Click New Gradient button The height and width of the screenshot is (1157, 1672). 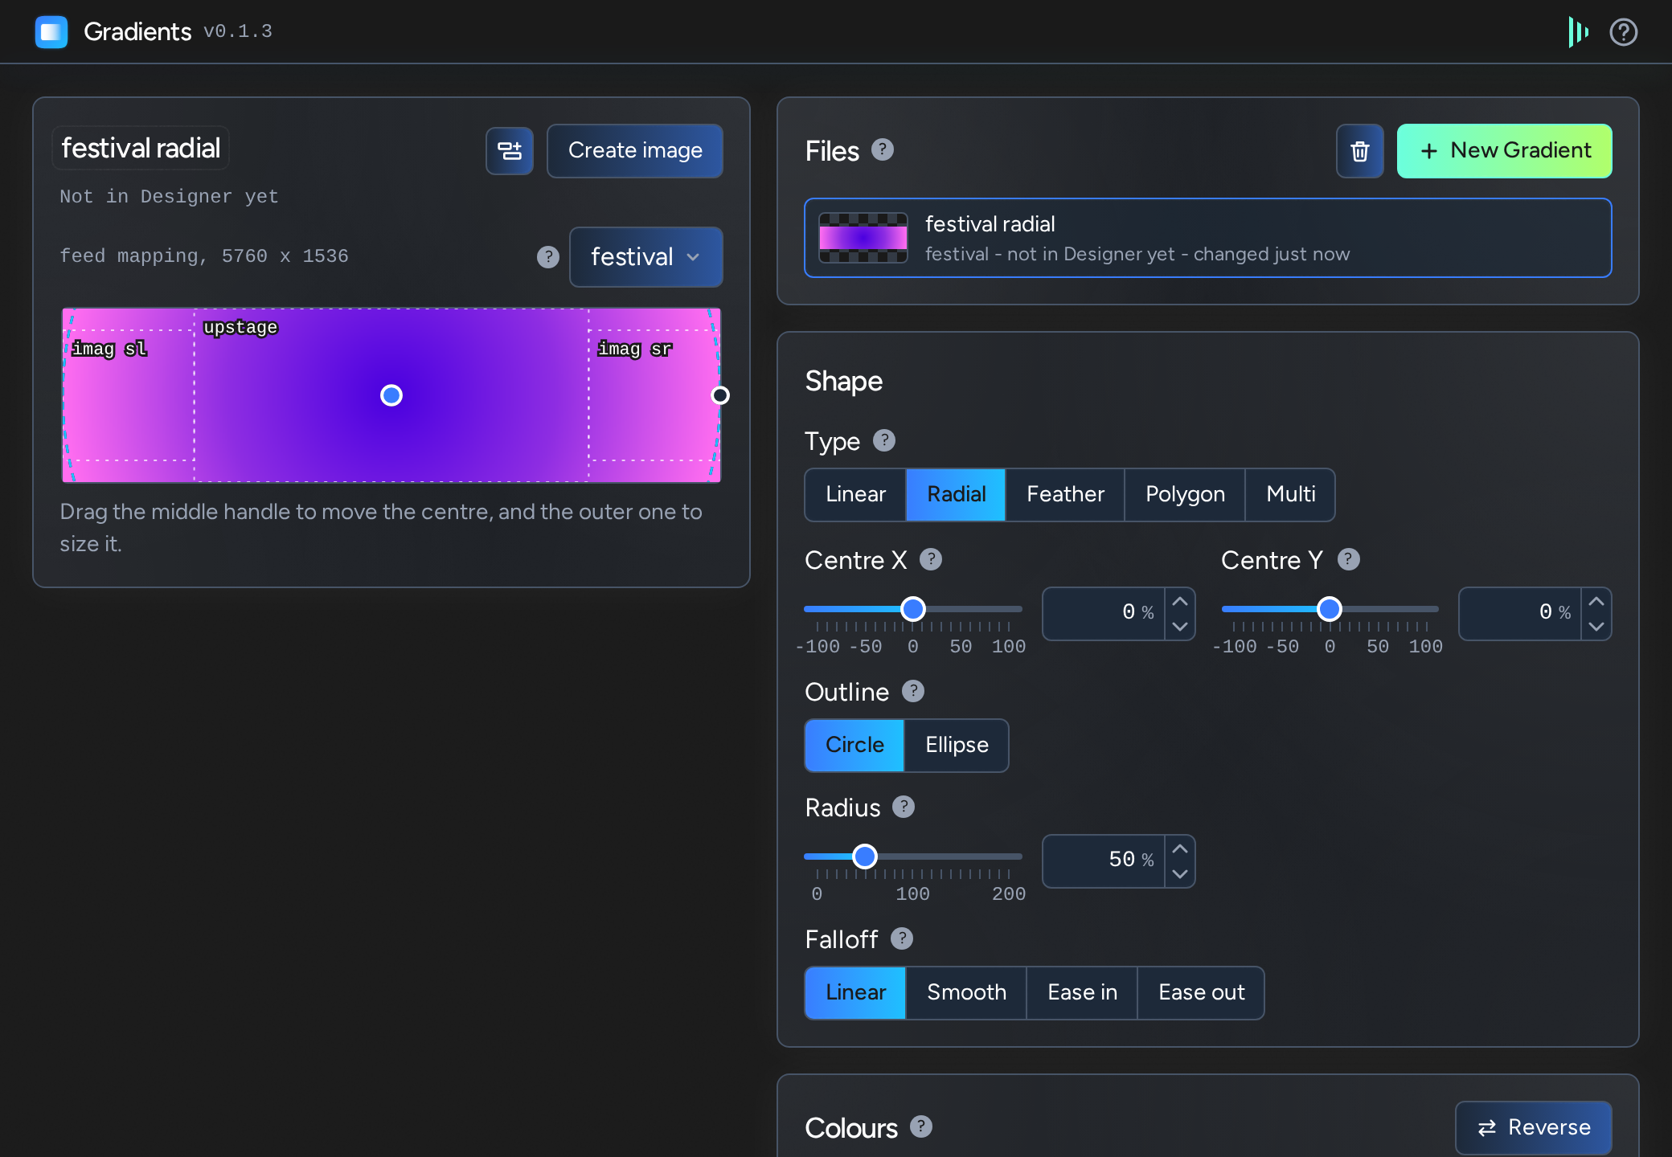point(1504,151)
